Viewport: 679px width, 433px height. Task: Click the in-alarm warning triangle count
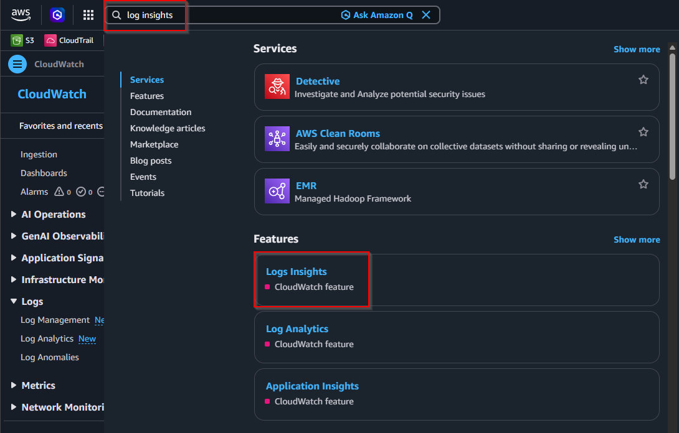[x=62, y=192]
